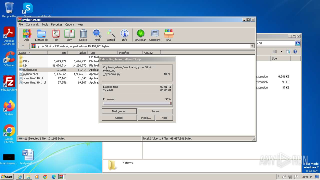Open Skype desktop shortcut
Viewport: 320px width, 180px height.
[x=27, y=10]
